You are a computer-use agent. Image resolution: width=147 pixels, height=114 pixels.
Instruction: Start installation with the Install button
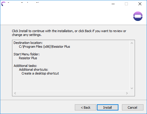tap(108, 108)
